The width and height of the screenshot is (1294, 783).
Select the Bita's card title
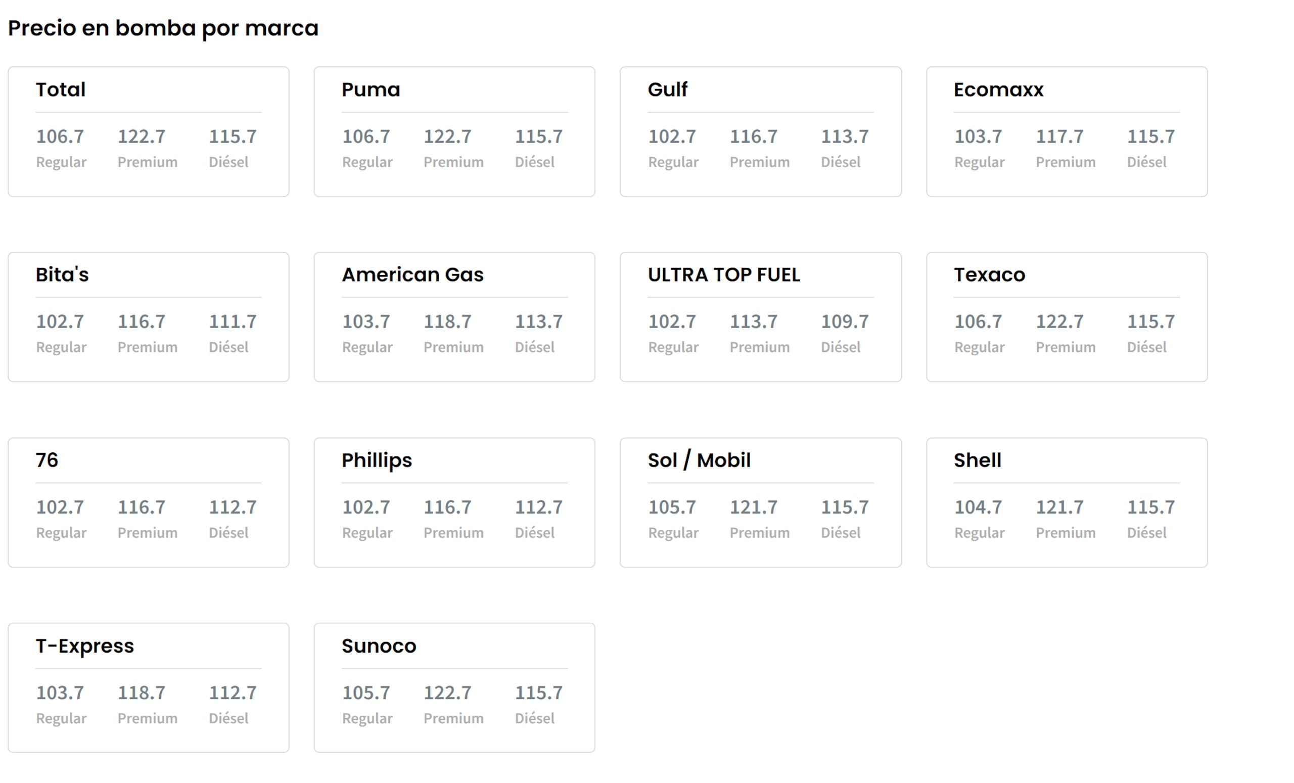pos(62,274)
